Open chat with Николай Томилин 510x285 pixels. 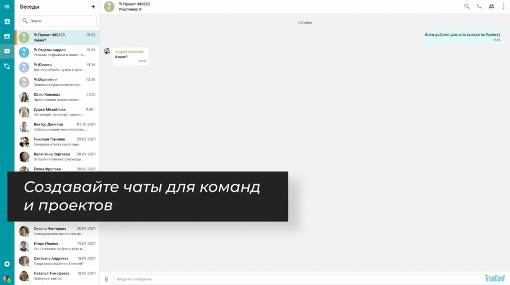[57, 142]
